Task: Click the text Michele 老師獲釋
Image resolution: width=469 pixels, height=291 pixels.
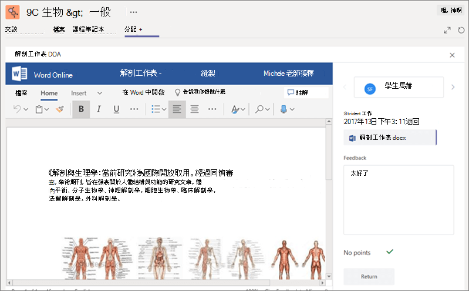Action: click(x=289, y=73)
